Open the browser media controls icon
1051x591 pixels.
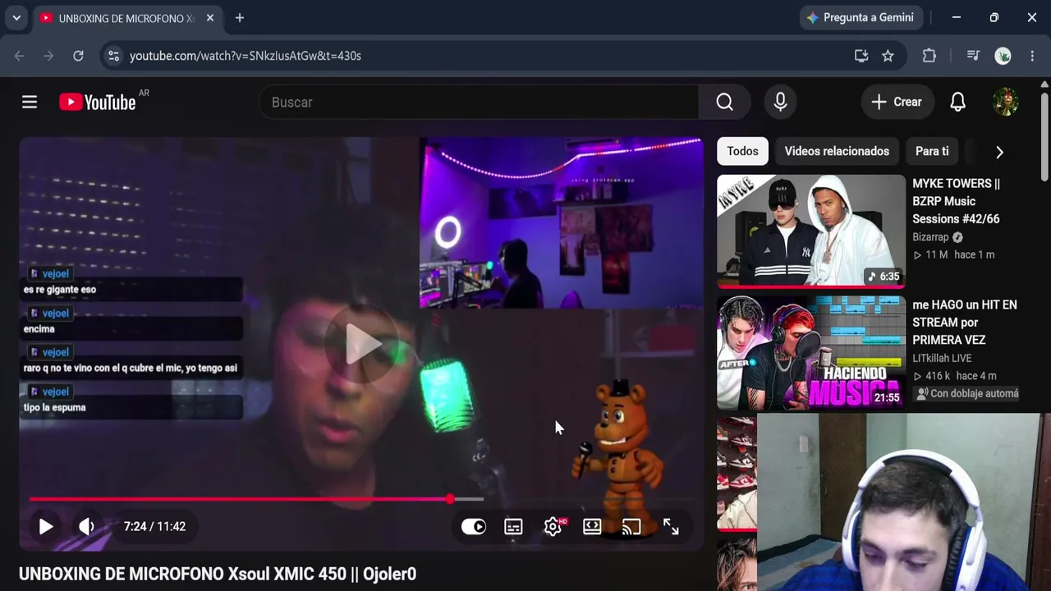coord(973,56)
